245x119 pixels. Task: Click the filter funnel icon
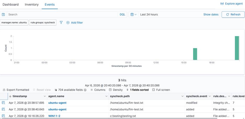[x=61, y=23]
